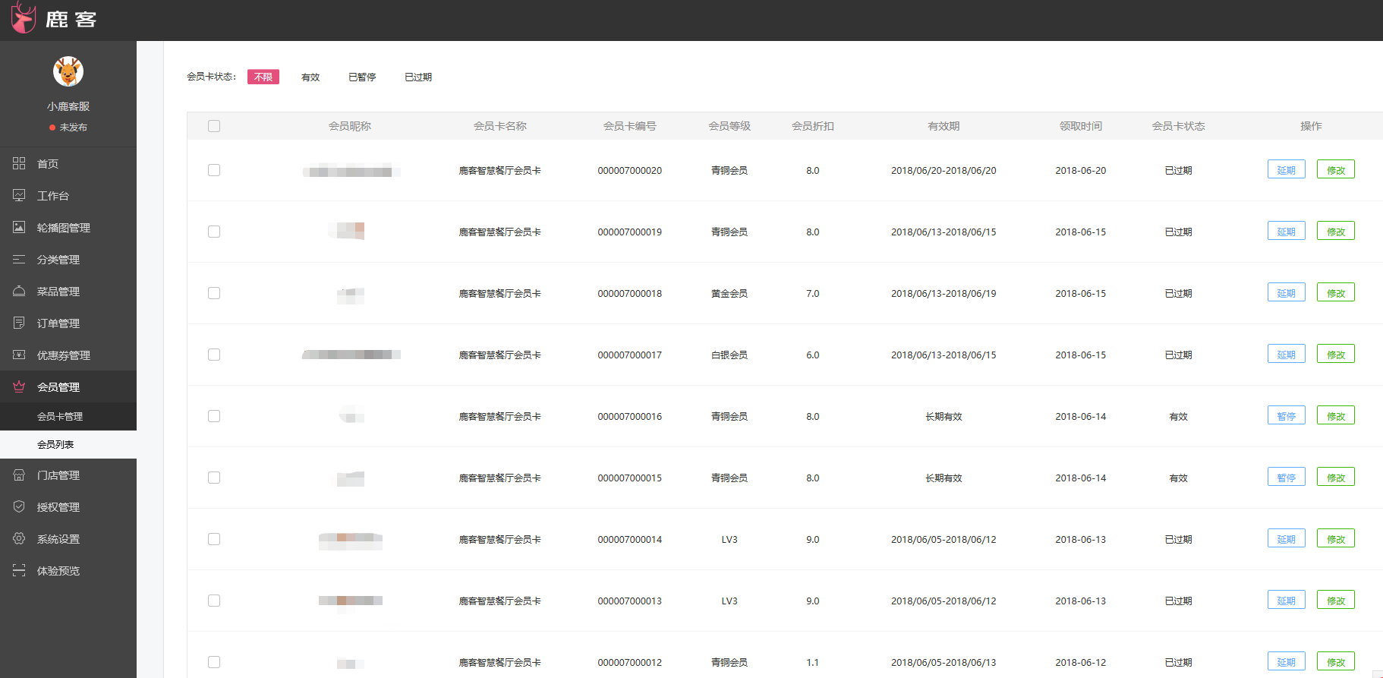Check the row for card 000007000013
Screen dimensions: 1383x678
point(214,601)
